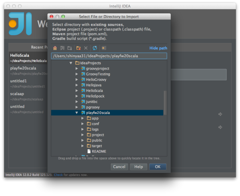Click the HelloJava project icon
This screenshot has height=196, width=240.
click(x=83, y=85)
